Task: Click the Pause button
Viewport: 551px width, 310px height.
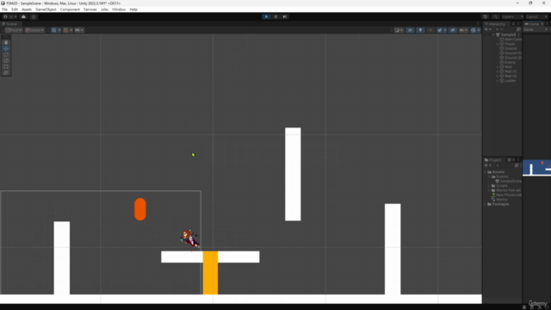Action: [275, 16]
